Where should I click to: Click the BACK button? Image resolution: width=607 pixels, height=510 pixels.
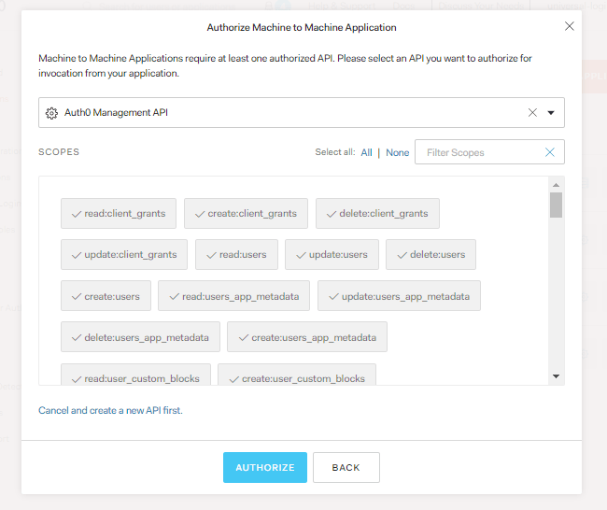pos(346,467)
